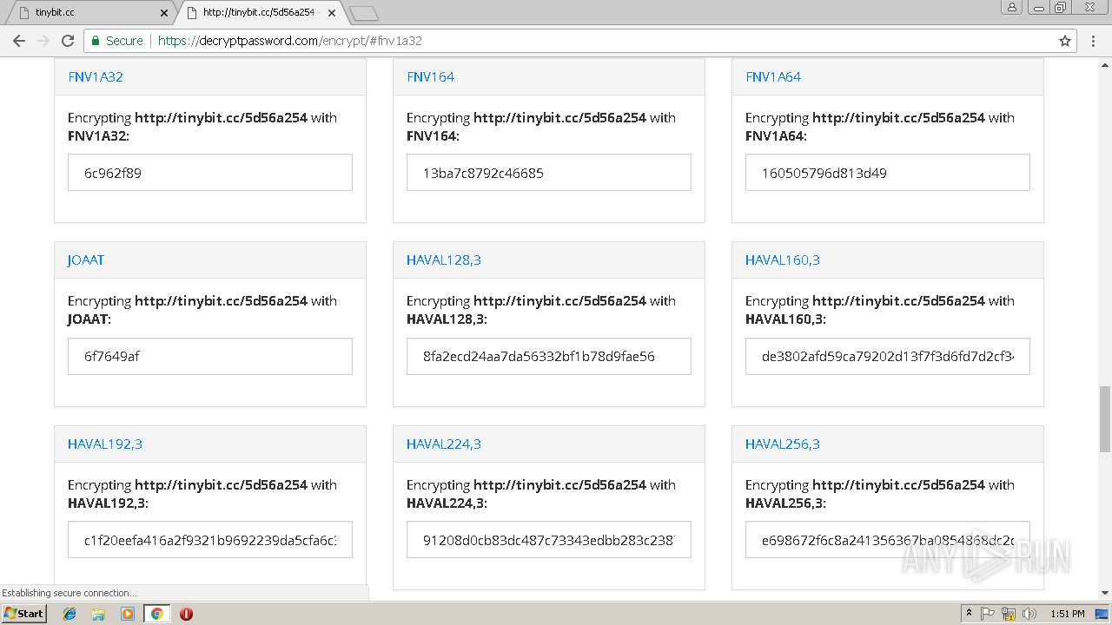Open the Windows Start menu
The width and height of the screenshot is (1112, 625).
24,614
